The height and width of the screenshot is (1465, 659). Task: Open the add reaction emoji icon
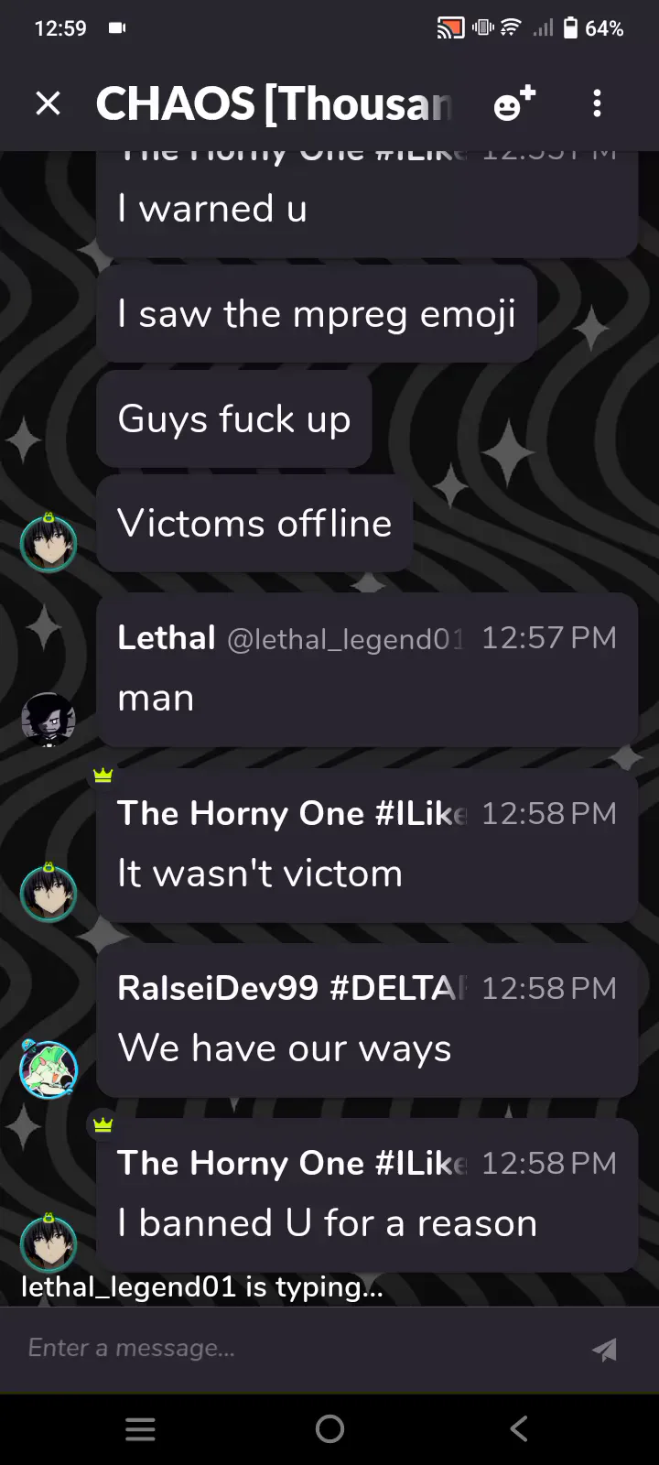click(514, 103)
